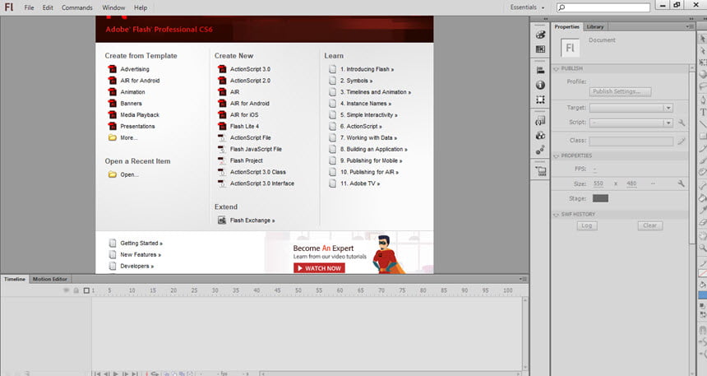
Task: Open the Essentials workspace dropdown
Action: [527, 7]
